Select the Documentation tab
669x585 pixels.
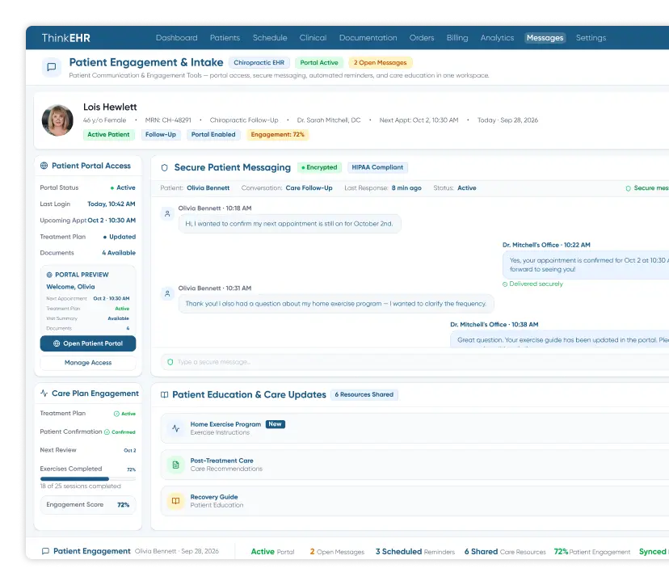point(368,38)
